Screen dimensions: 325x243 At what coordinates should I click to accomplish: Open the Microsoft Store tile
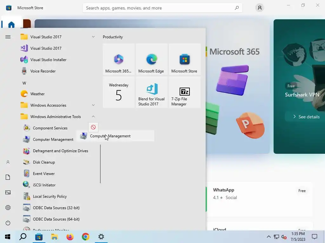(x=184, y=59)
